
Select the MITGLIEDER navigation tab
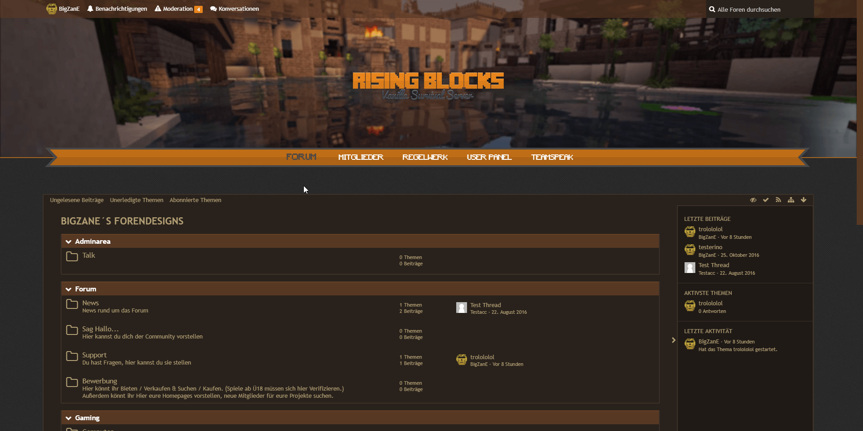(x=360, y=157)
